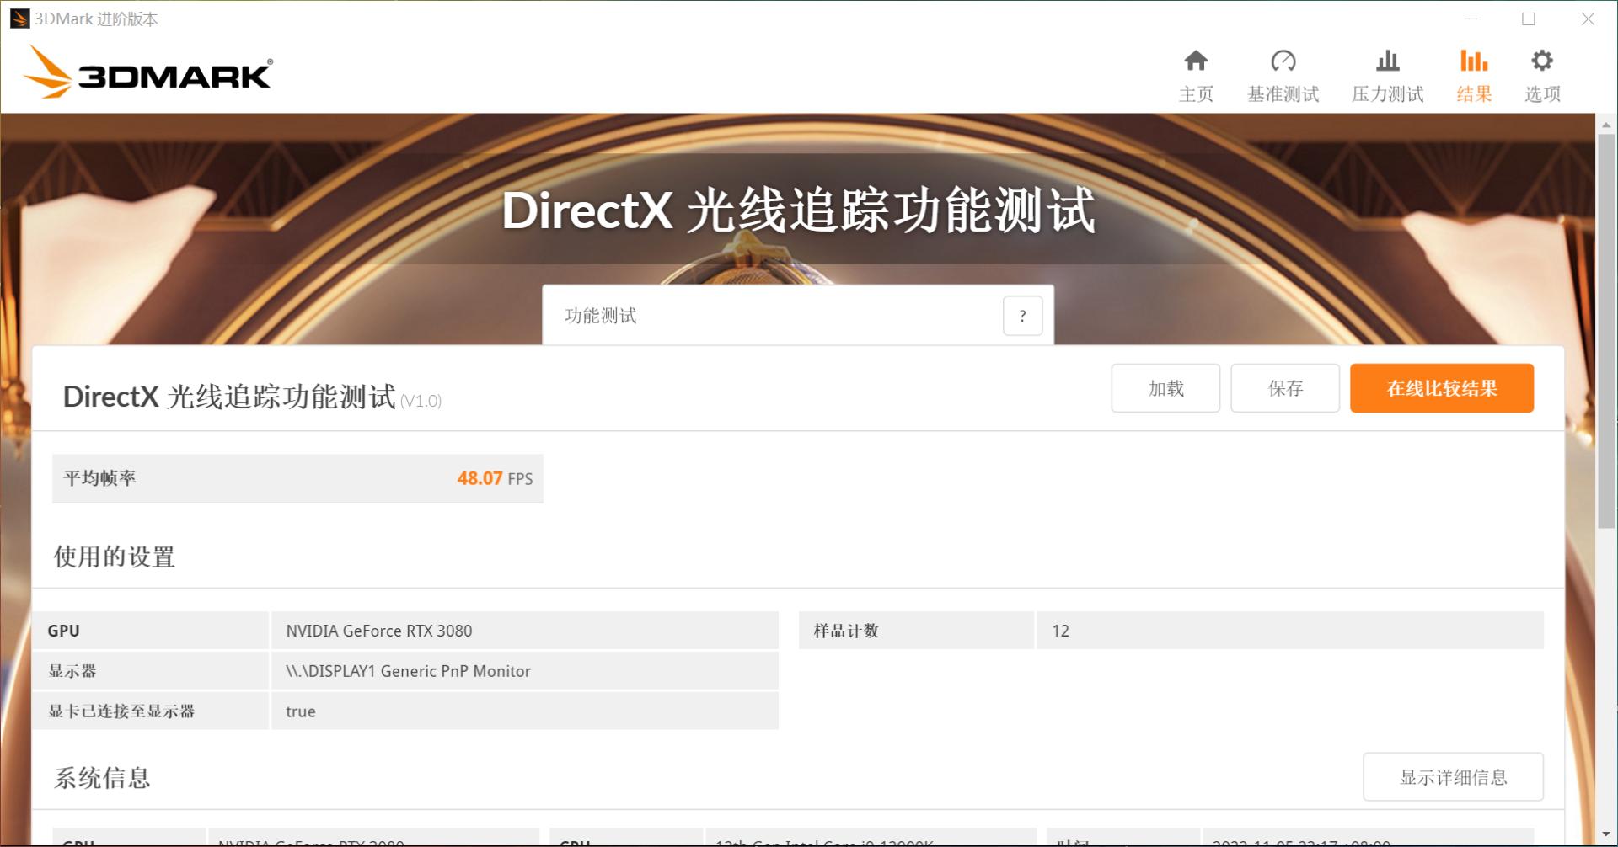Click the scrollbar down arrow
The width and height of the screenshot is (1618, 847).
(x=1606, y=834)
